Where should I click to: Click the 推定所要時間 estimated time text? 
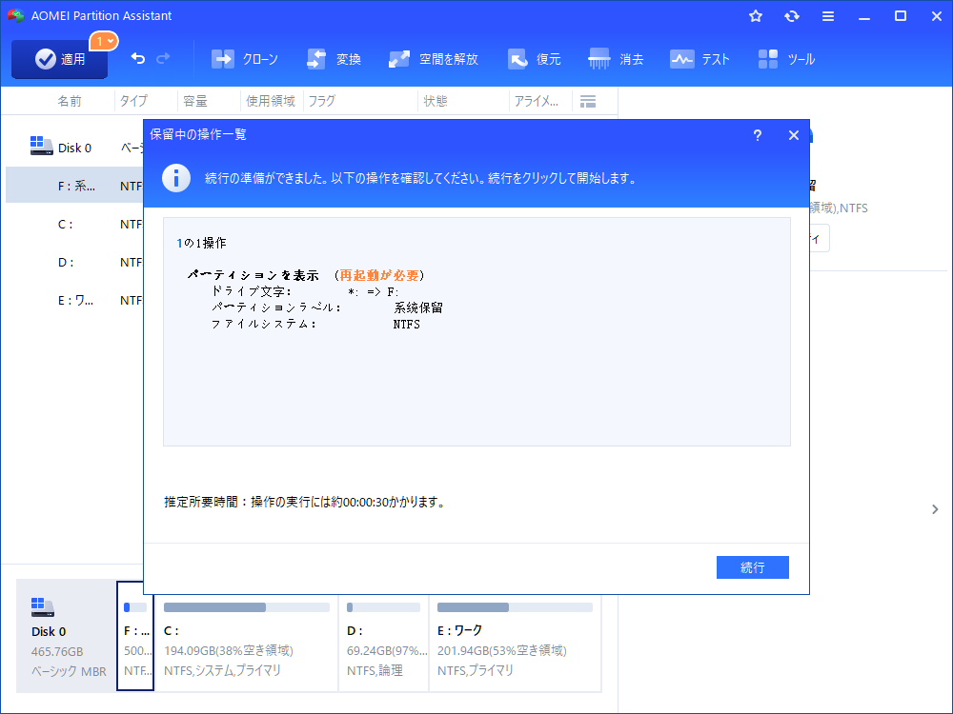pos(305,502)
